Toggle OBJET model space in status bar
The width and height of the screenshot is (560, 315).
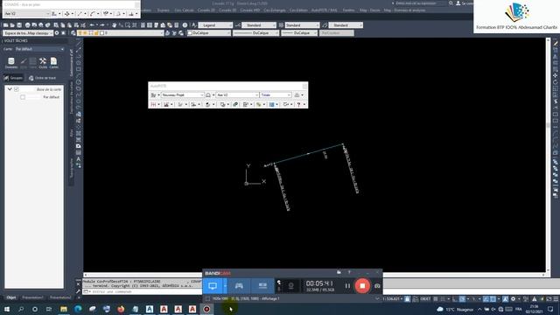coord(425,299)
